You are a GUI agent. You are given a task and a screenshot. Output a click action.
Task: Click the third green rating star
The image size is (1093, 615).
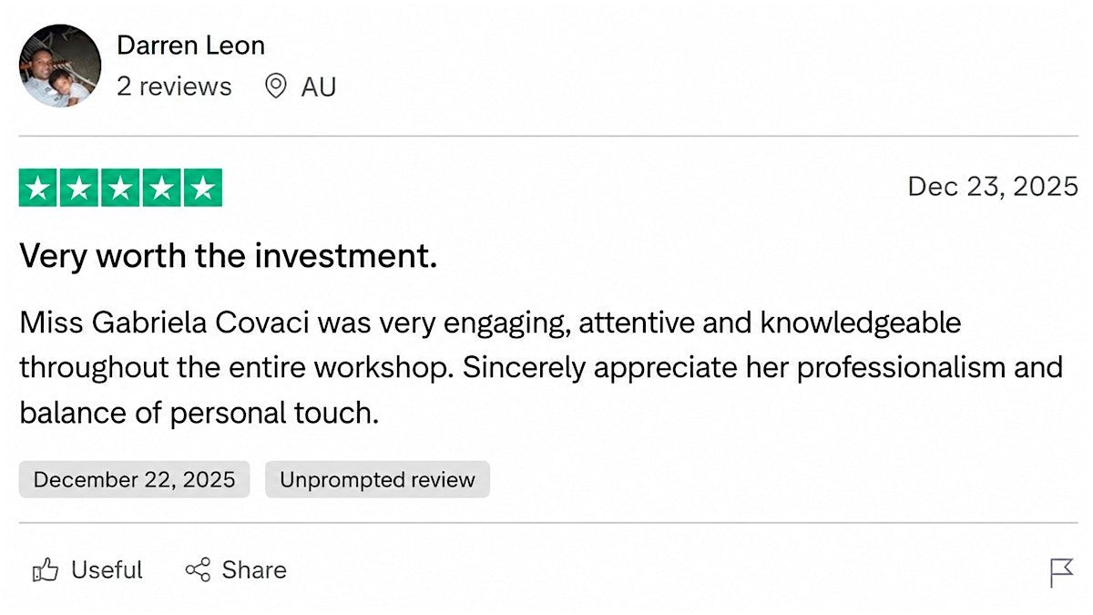(120, 189)
